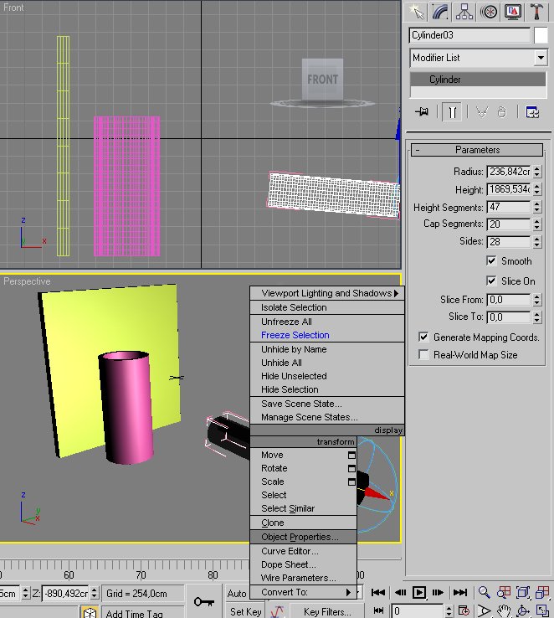Open Time Configuration icon

(x=464, y=611)
